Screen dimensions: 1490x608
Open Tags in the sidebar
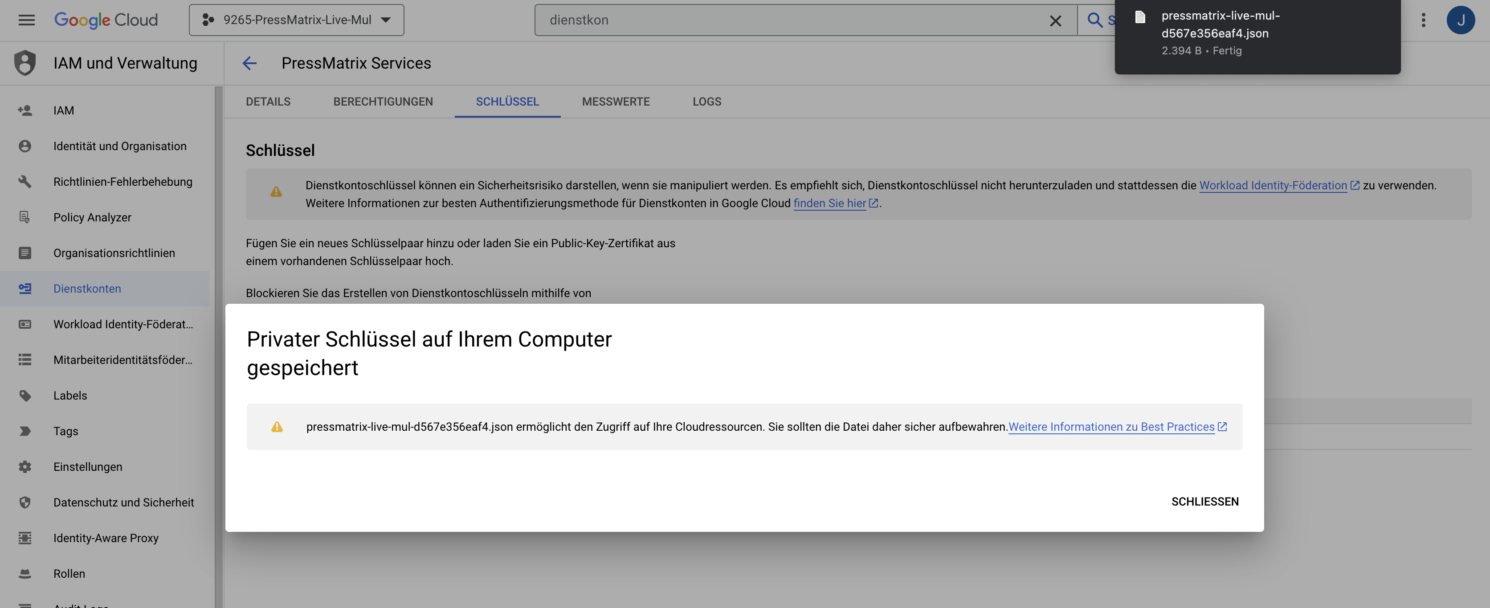pos(105,431)
